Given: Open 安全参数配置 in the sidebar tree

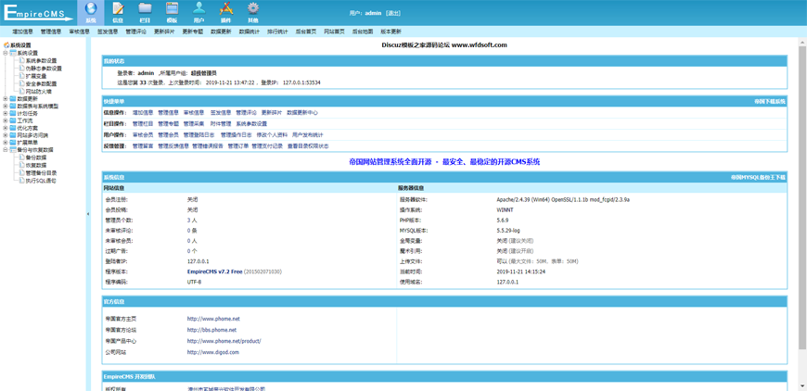Looking at the screenshot, I should click(x=41, y=83).
